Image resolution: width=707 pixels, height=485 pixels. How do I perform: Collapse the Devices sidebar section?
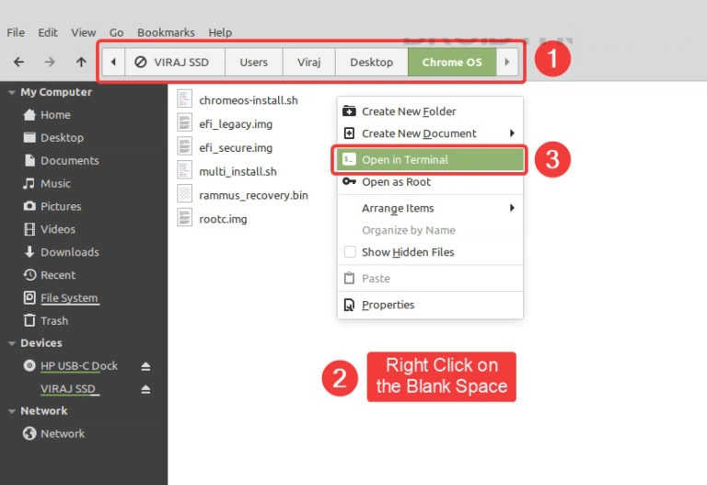[x=11, y=343]
